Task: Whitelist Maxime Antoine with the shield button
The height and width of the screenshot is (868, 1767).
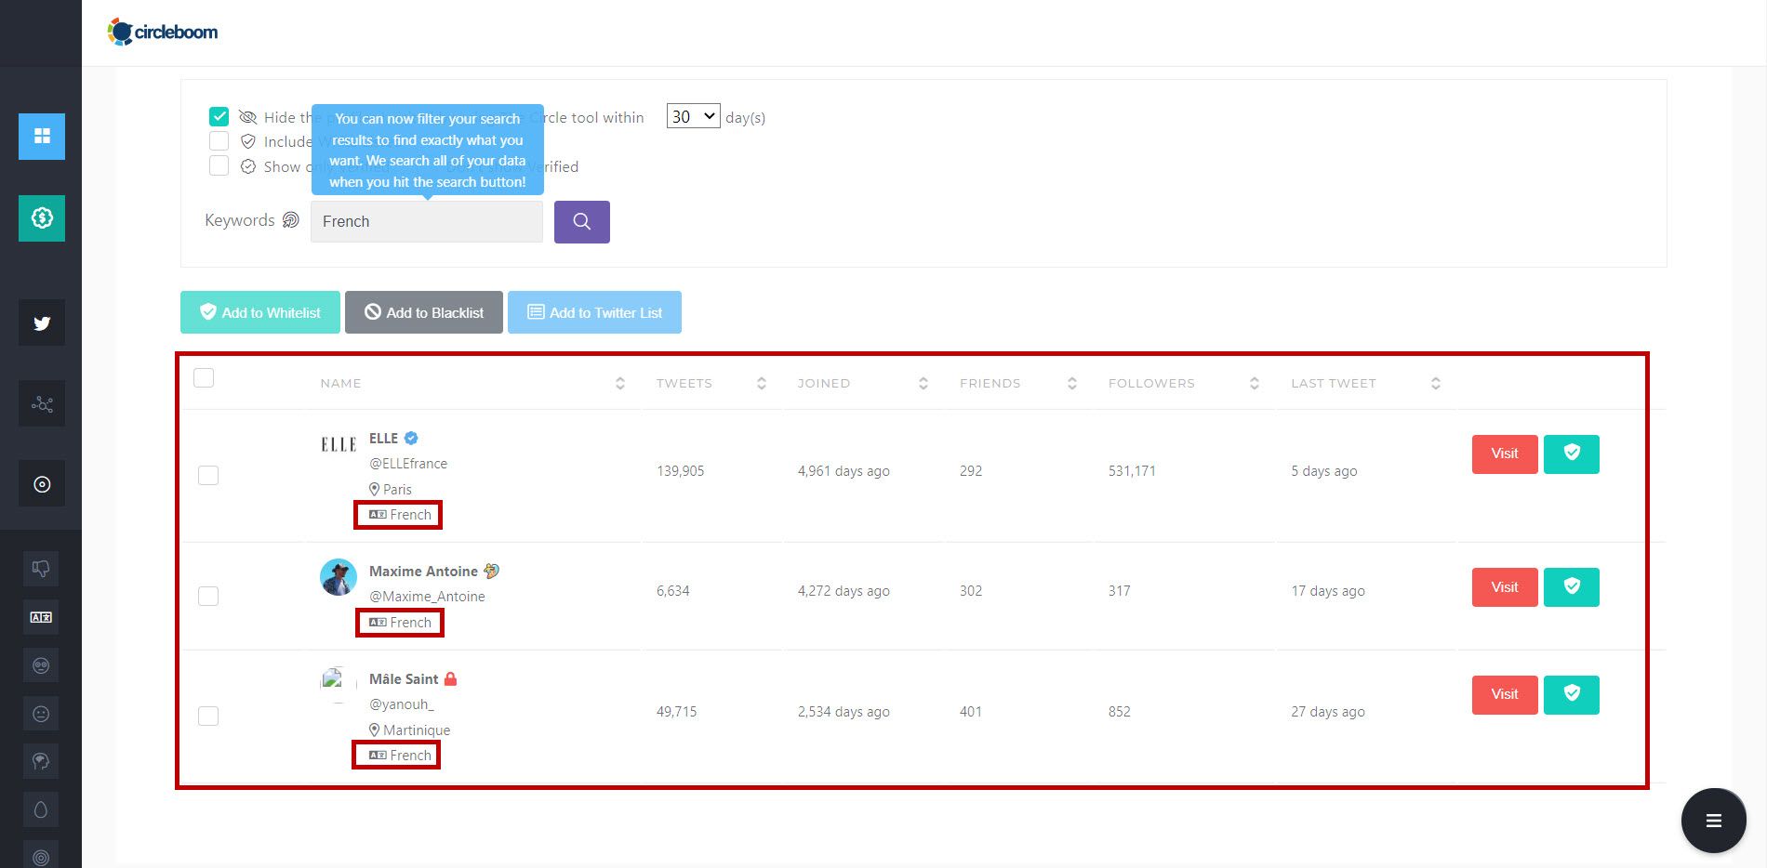Action: 1572,587
